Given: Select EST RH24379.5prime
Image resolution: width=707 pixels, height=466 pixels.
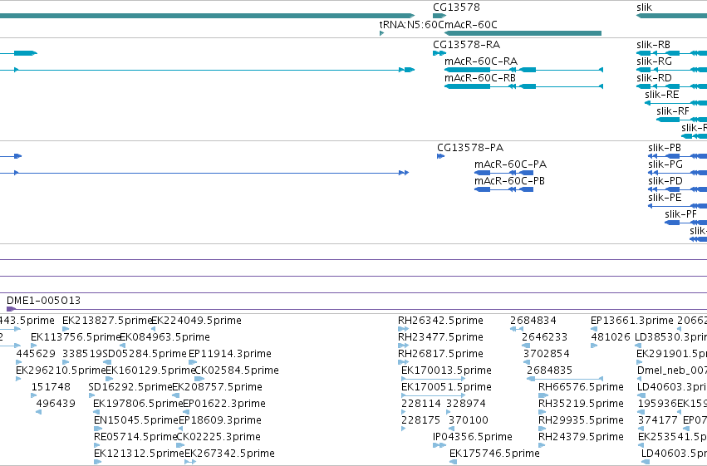Looking at the screenshot, I should pyautogui.click(x=582, y=437).
